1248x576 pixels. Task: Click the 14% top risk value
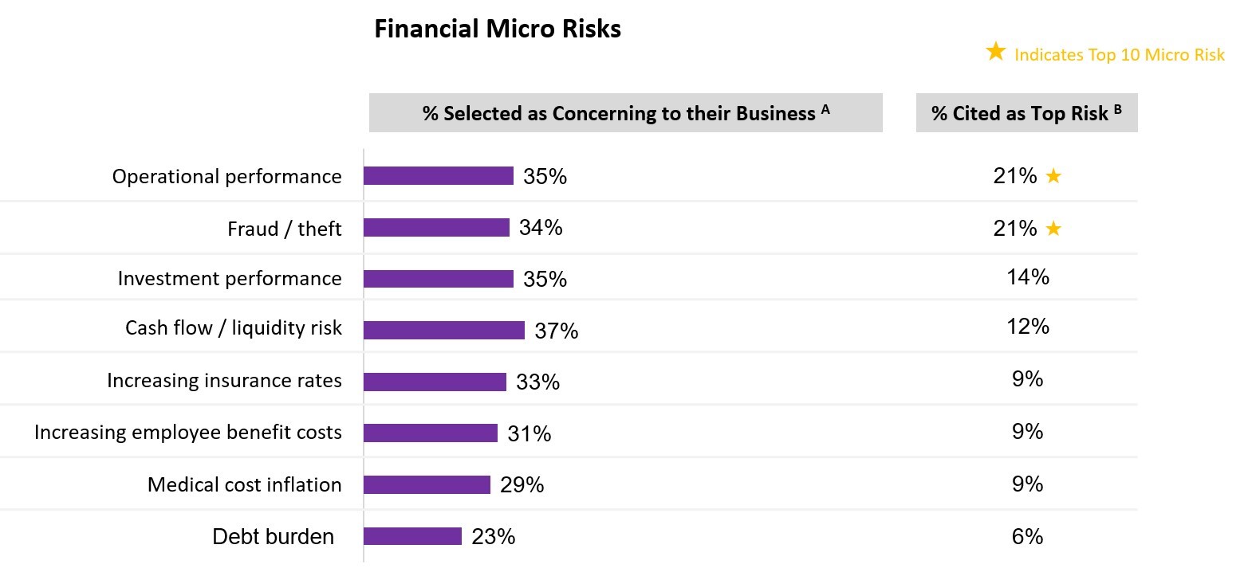tap(1027, 277)
